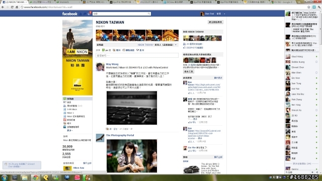Image resolution: width=322 pixels, height=181 pixels.
Task: Click the Nikon Asia page thumbnail
Action: pyautogui.click(x=67, y=168)
